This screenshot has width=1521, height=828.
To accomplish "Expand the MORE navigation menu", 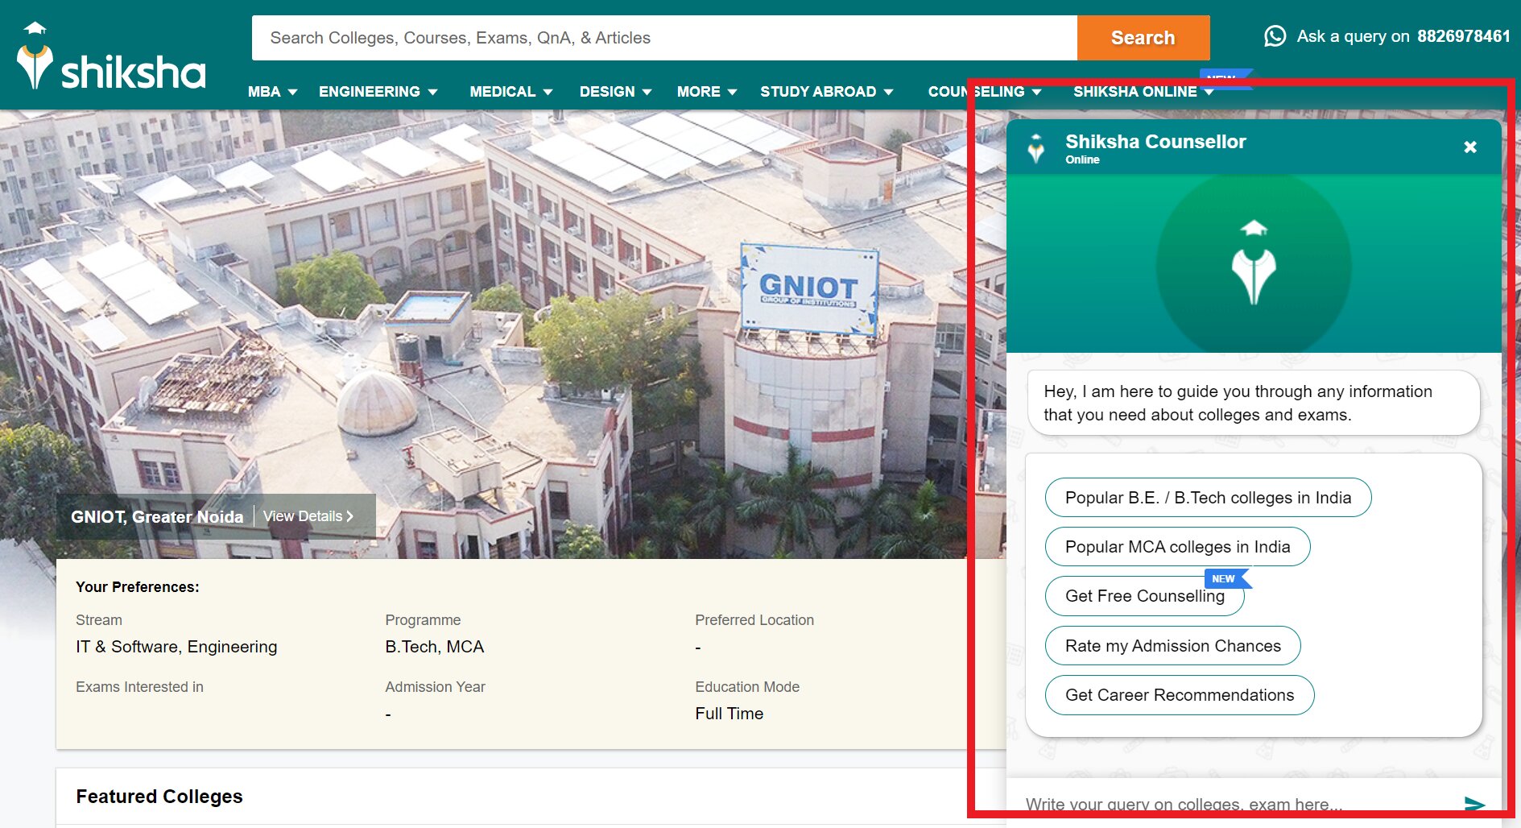I will coord(706,92).
